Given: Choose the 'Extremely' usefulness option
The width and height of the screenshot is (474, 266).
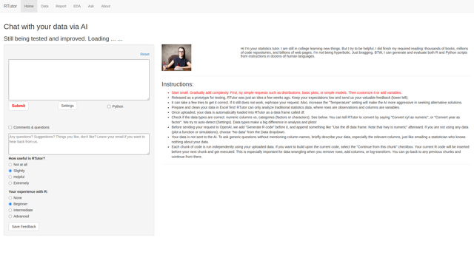Looking at the screenshot, I should click(10, 183).
